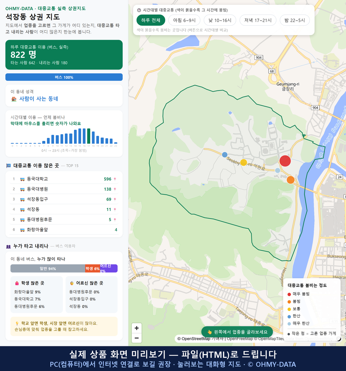Click the icon beside 학생 많은 곳
This screenshot has height=371, width=346.
click(x=17, y=283)
